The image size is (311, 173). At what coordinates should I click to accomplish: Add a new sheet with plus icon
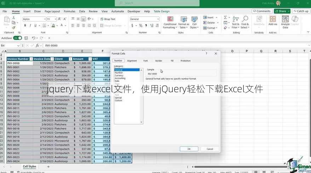coord(48,167)
